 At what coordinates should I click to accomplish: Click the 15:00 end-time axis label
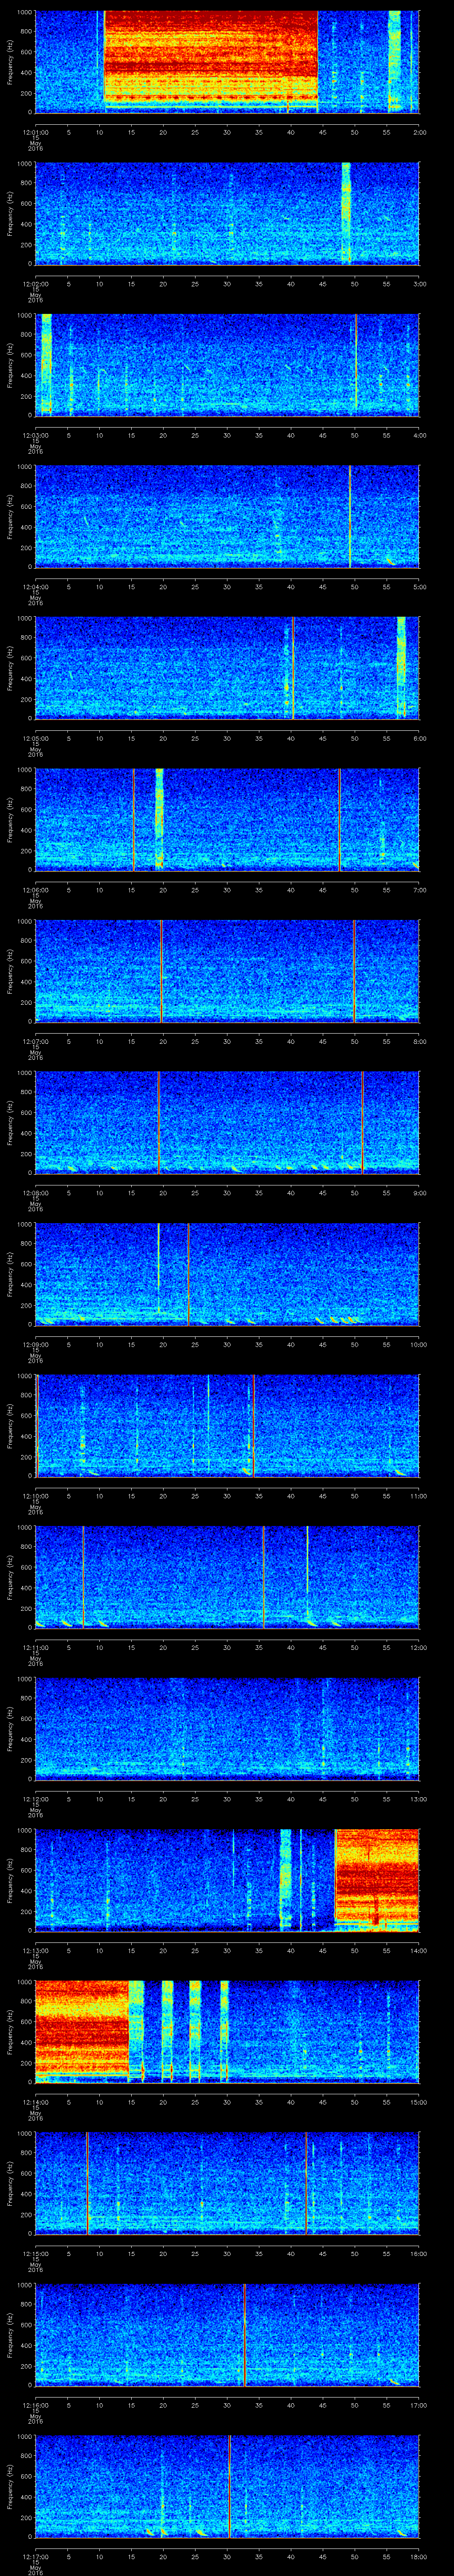(418, 2101)
